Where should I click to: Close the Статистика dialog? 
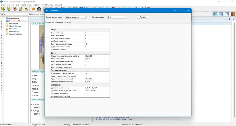pos(188,11)
